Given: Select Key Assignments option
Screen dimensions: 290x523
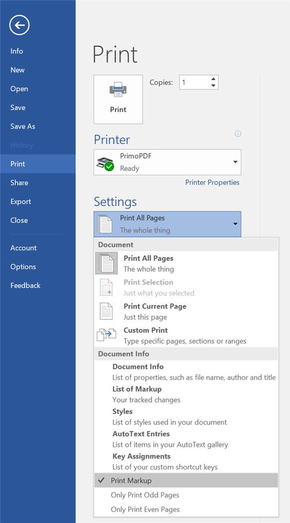Looking at the screenshot, I should 186,461.
